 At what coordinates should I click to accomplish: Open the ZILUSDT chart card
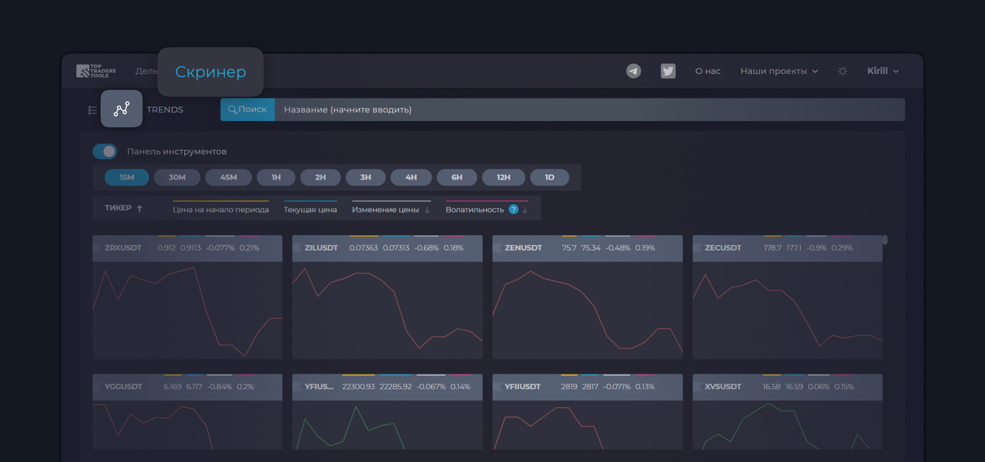pyautogui.click(x=387, y=297)
